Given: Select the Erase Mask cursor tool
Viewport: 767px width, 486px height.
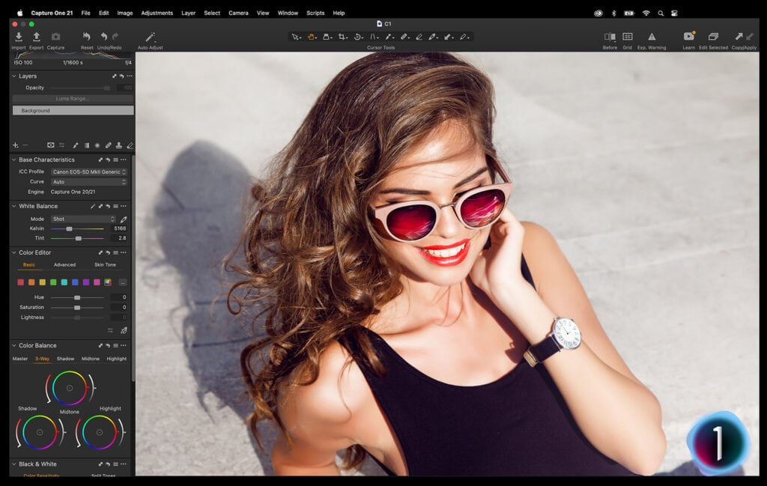Looking at the screenshot, I should 419,37.
